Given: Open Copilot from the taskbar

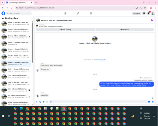Looking at the screenshot, I should click(x=15, y=108).
